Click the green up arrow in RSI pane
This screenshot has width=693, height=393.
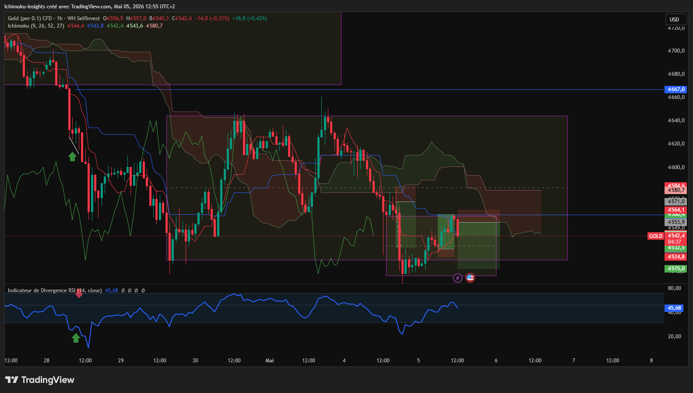click(76, 338)
